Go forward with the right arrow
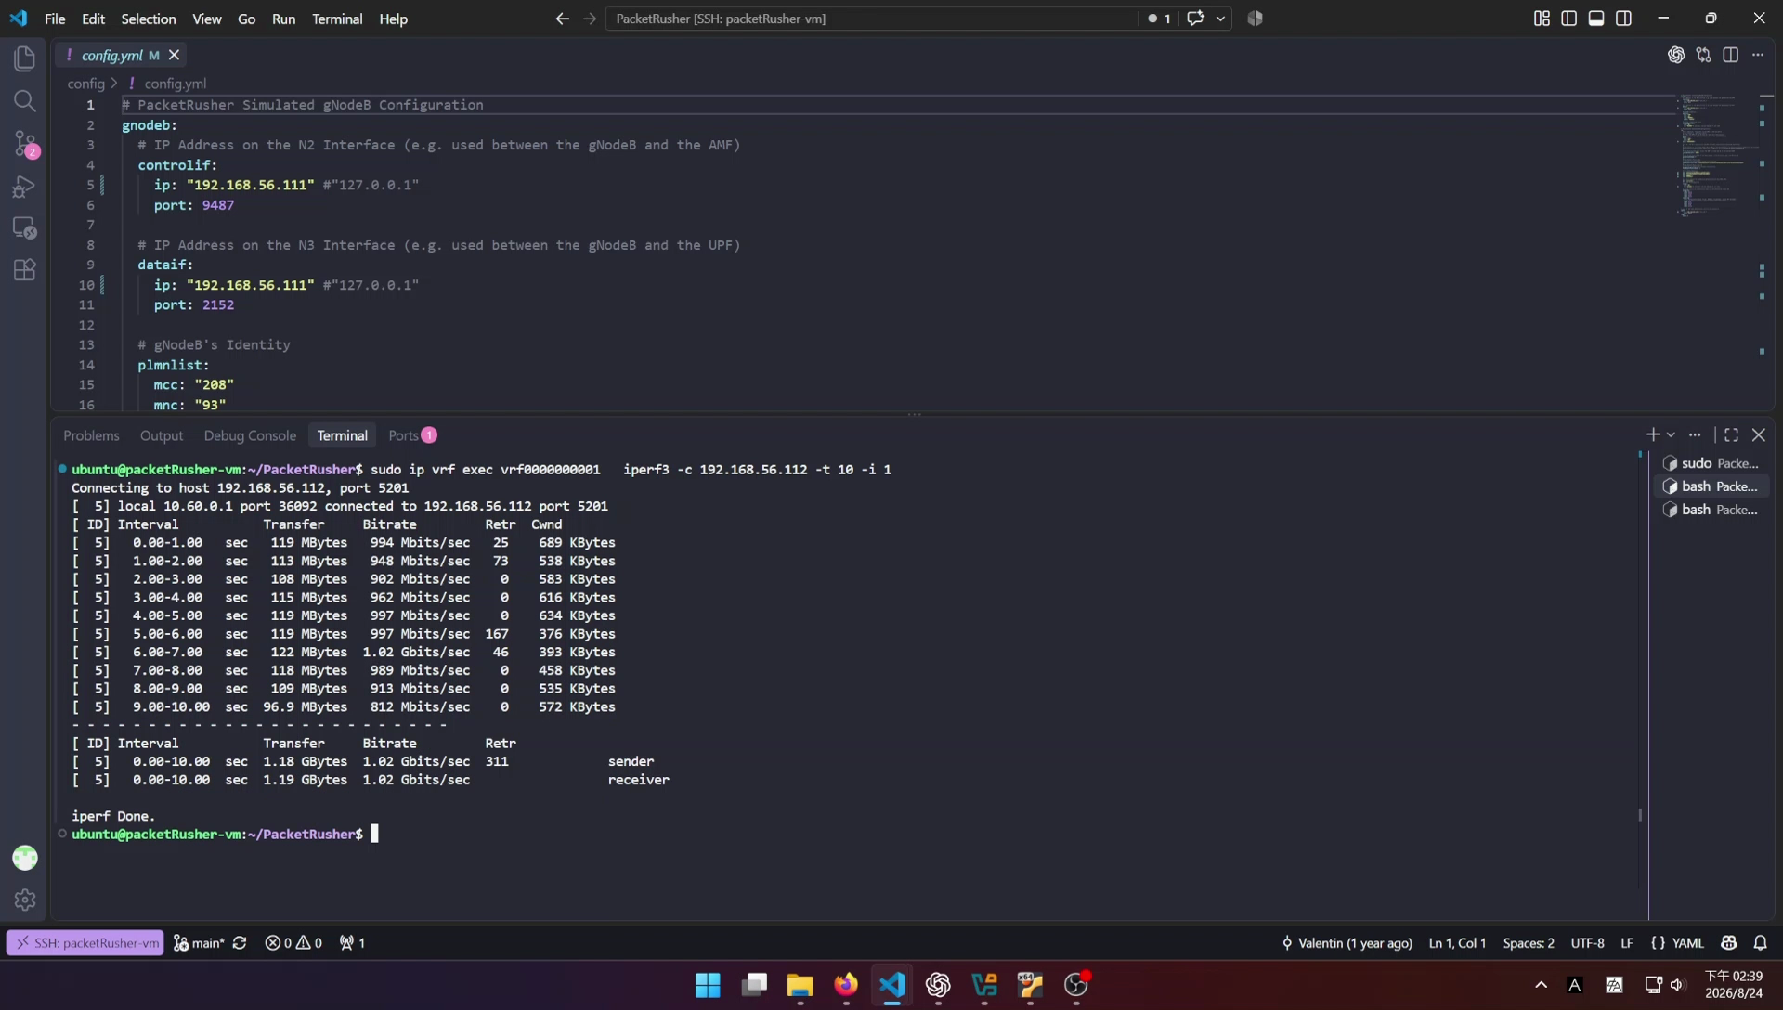This screenshot has width=1783, height=1010. pos(590,19)
